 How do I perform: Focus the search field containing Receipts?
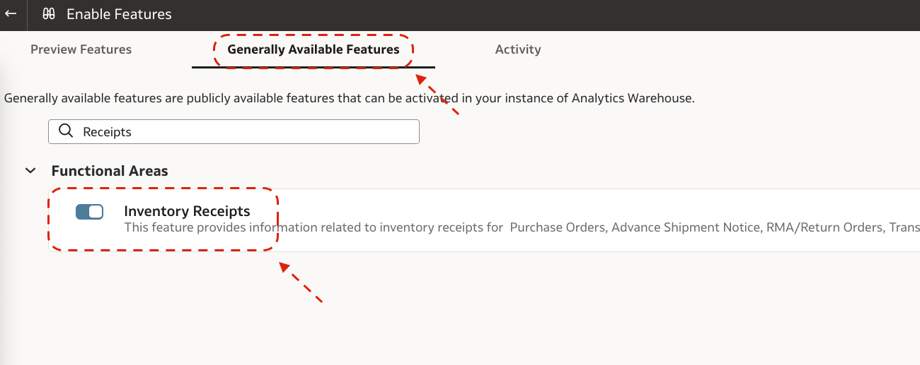pyautogui.click(x=234, y=131)
